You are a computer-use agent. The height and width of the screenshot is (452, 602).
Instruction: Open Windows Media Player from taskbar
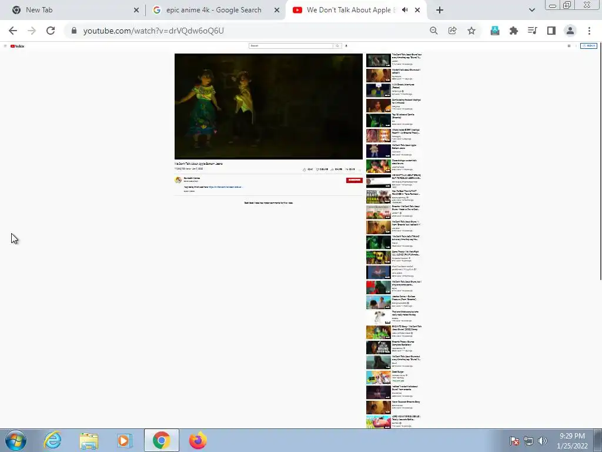tap(125, 440)
